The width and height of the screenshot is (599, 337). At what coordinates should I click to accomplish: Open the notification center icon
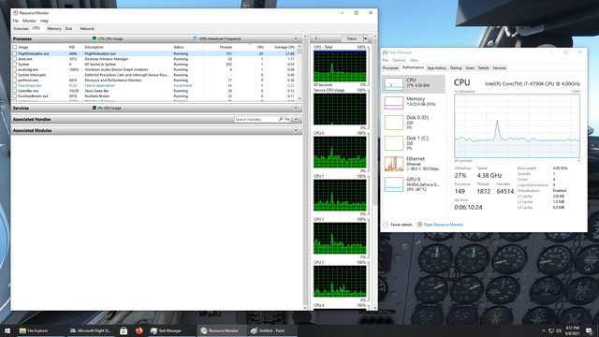tap(589, 330)
